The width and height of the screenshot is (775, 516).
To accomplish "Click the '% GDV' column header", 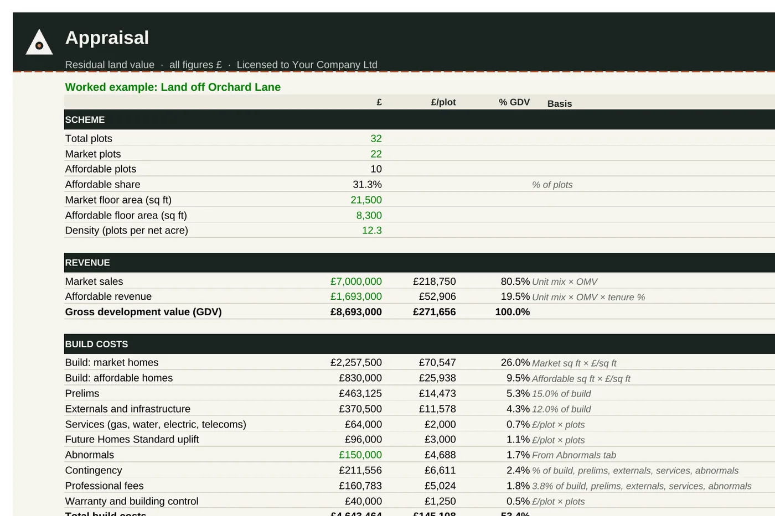I will click(514, 102).
